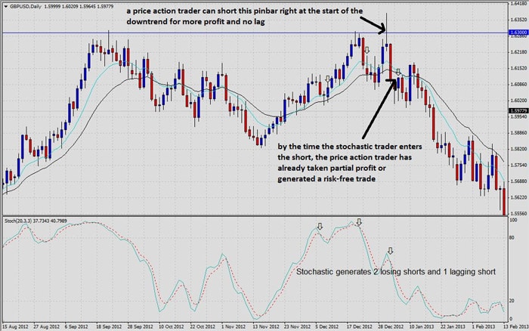Viewport: 529px width, 331px height.
Task: Click the 10 Jan 2013 date label
Action: [422, 326]
